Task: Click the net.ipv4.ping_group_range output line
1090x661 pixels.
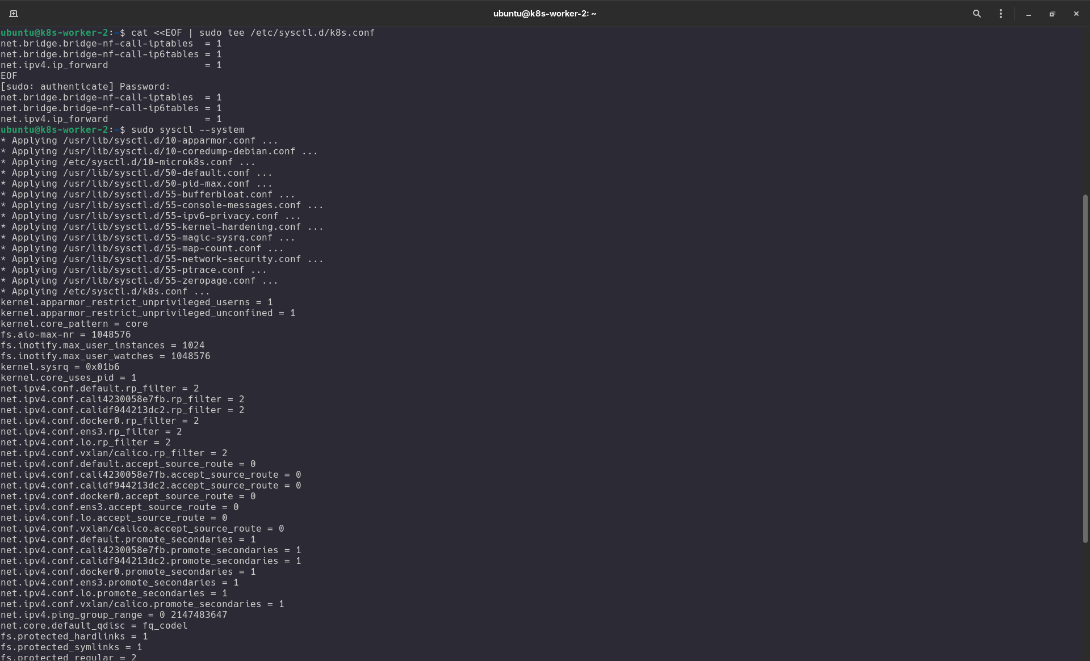Action: (114, 614)
